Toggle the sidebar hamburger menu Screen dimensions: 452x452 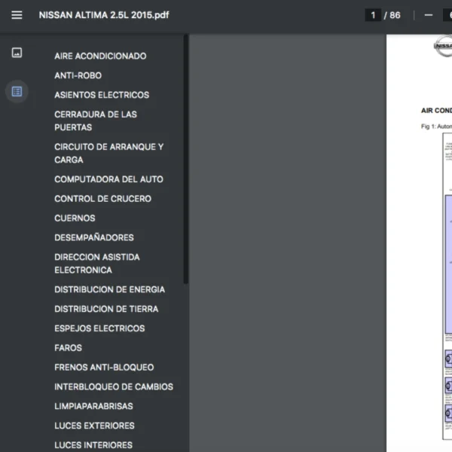pos(17,15)
